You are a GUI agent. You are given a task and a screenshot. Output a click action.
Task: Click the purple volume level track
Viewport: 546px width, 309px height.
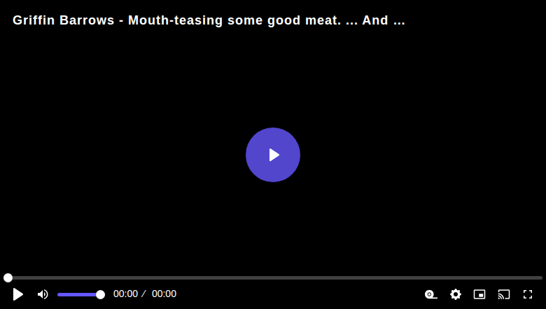pos(77,295)
